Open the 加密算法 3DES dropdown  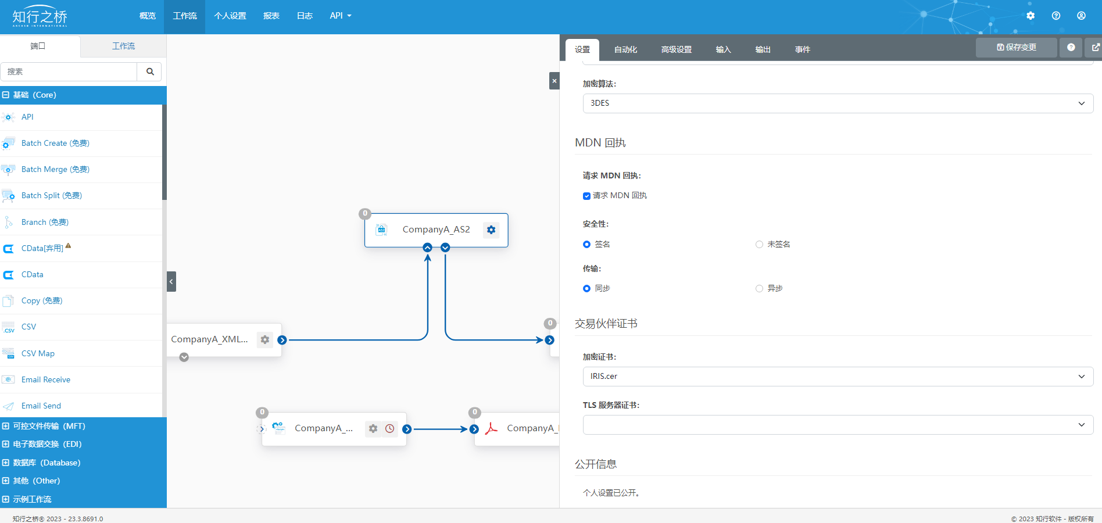(x=838, y=103)
